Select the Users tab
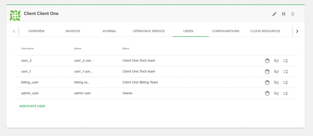 [x=188, y=31]
